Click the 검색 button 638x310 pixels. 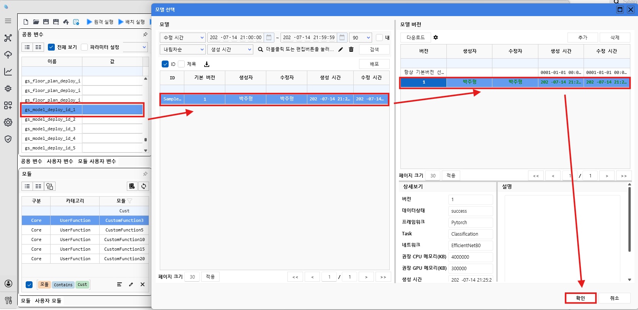click(x=374, y=49)
